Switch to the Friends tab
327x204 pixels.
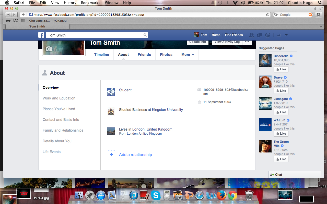[x=144, y=55]
